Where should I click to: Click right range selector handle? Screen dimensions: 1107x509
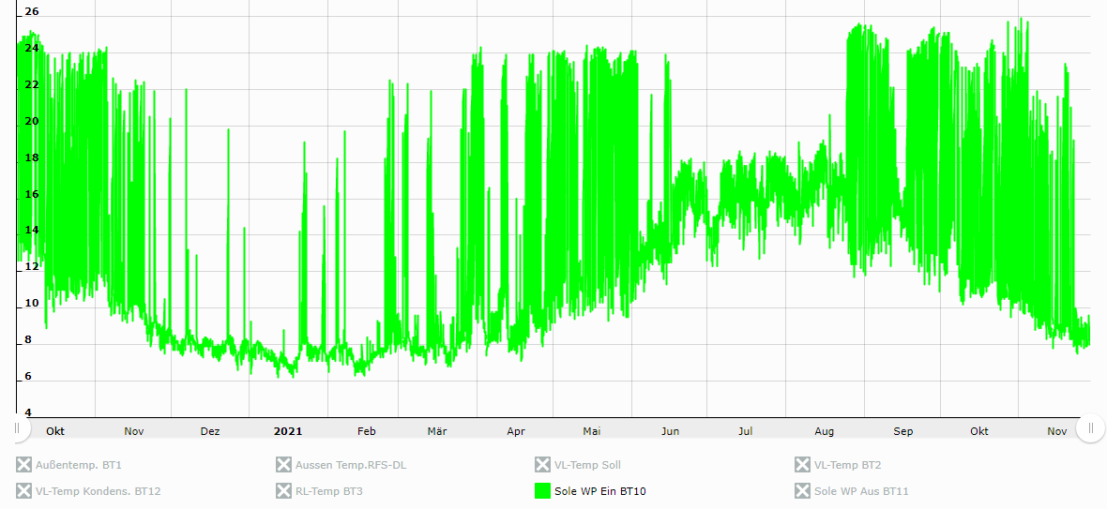pyautogui.click(x=1091, y=428)
